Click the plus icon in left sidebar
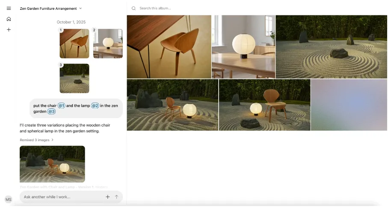 9,30
